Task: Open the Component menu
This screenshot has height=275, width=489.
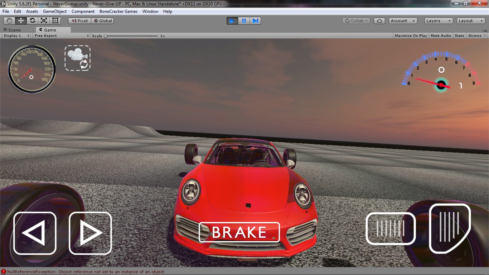Action: pyautogui.click(x=83, y=11)
